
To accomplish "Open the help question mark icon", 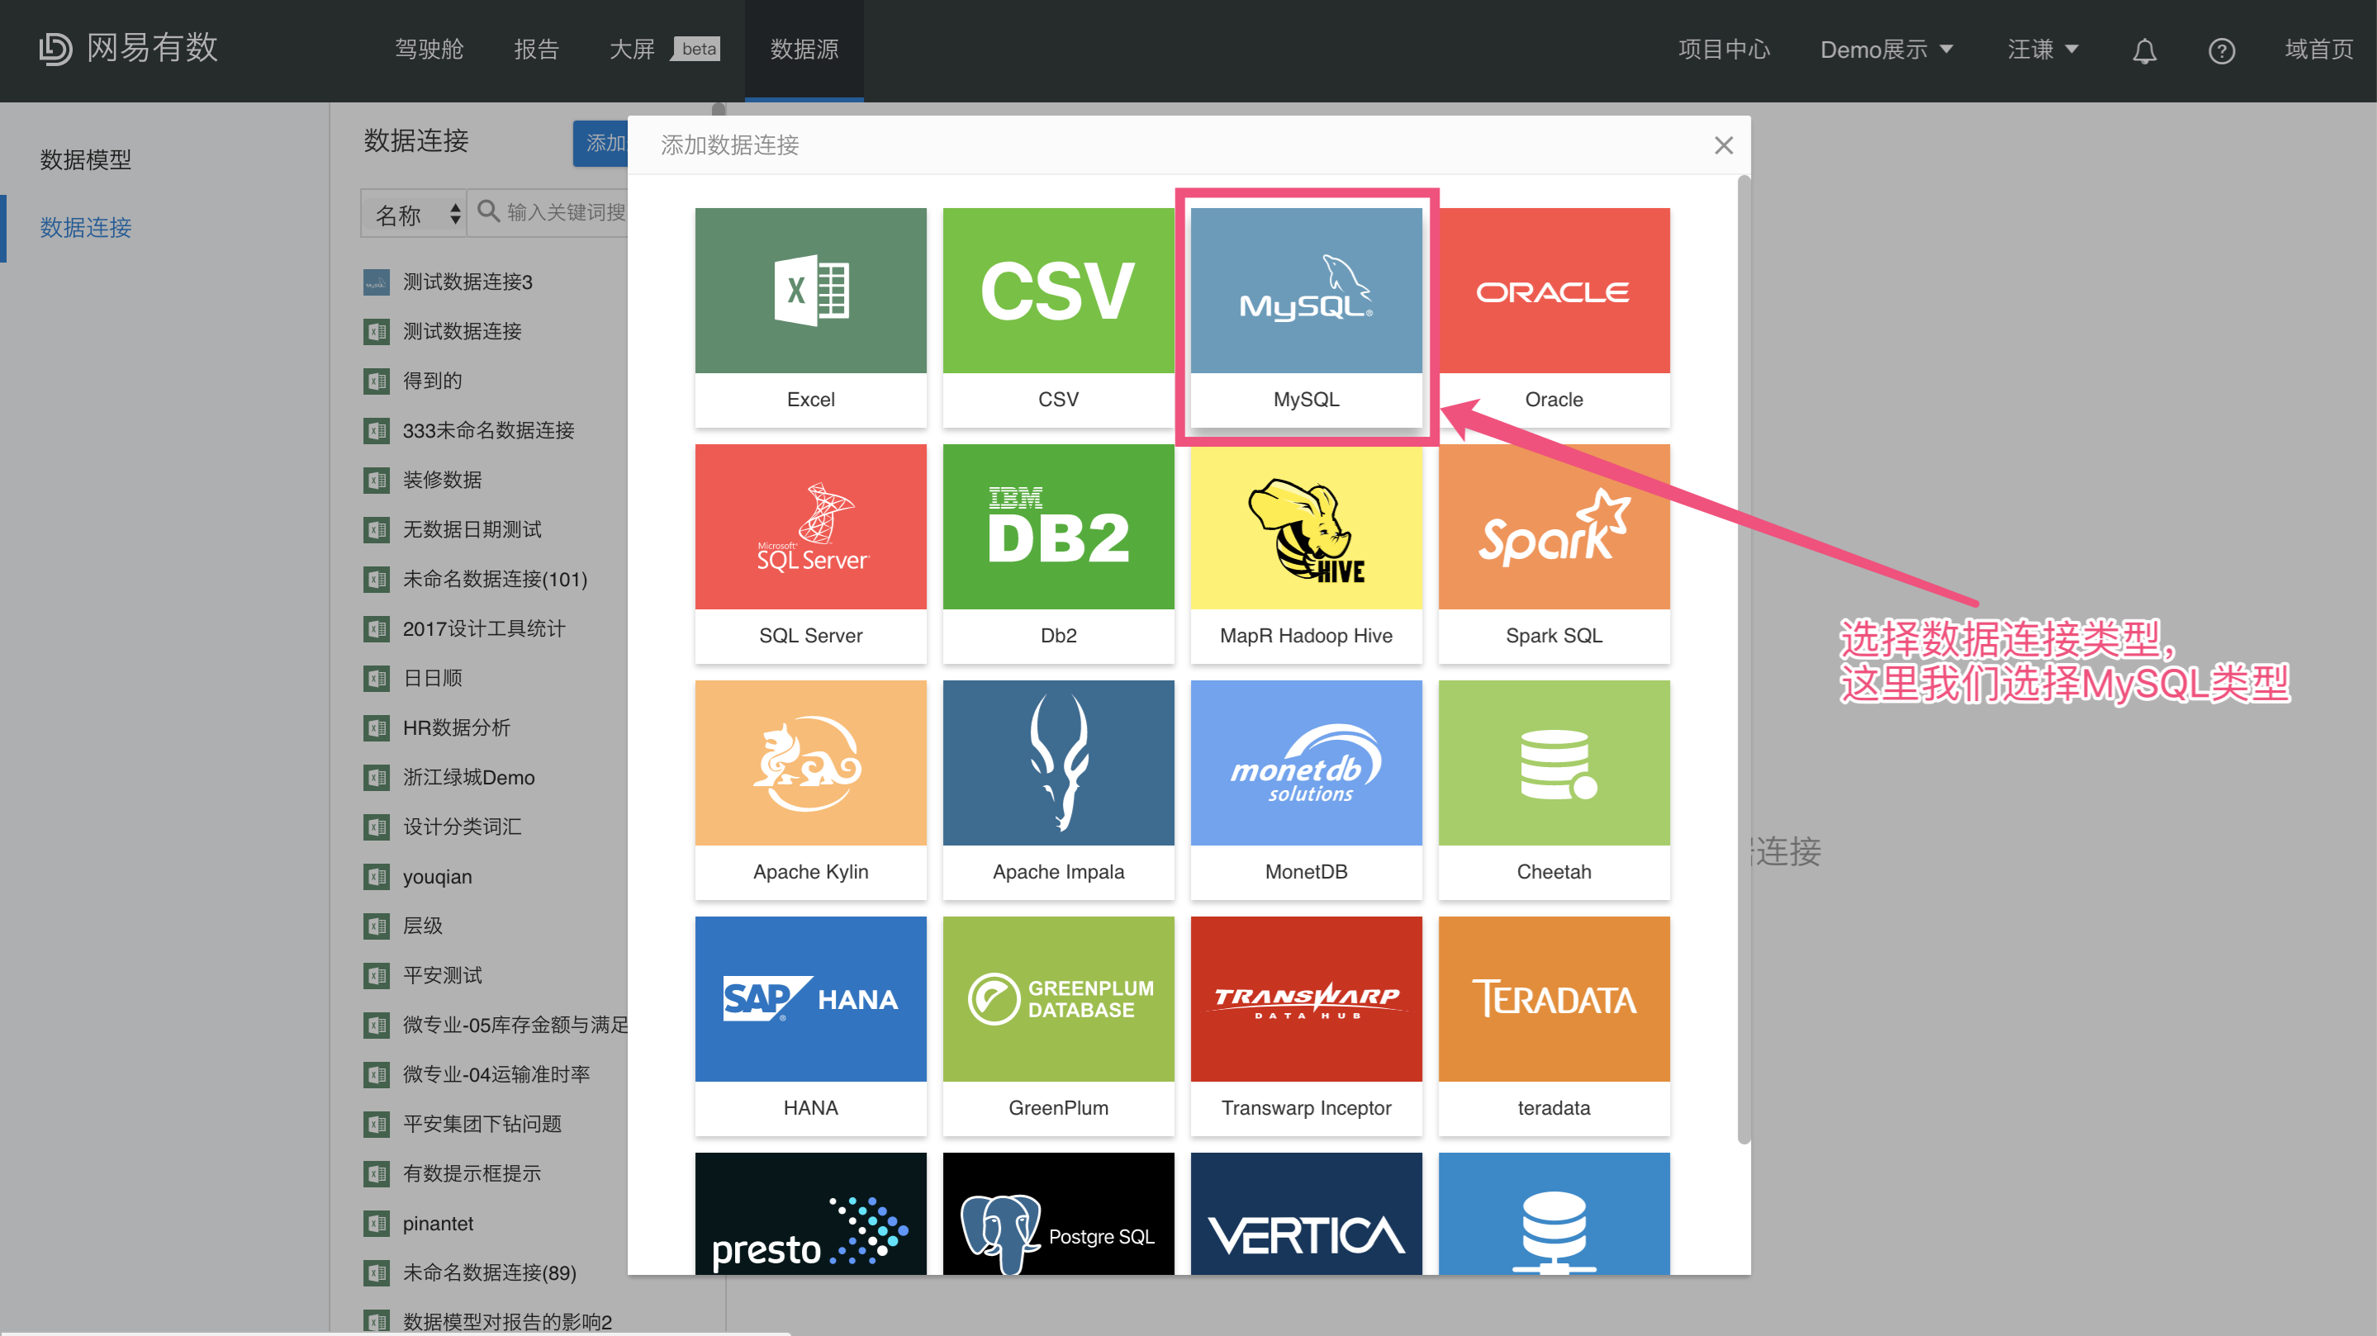I will (2221, 50).
